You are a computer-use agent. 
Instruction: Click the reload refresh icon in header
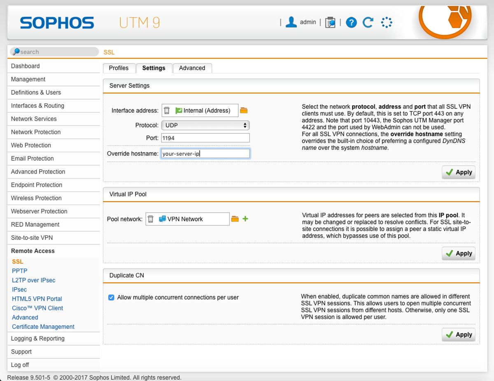368,22
